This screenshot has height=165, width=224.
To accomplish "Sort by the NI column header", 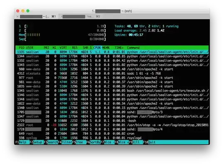I will click(x=54, y=48).
